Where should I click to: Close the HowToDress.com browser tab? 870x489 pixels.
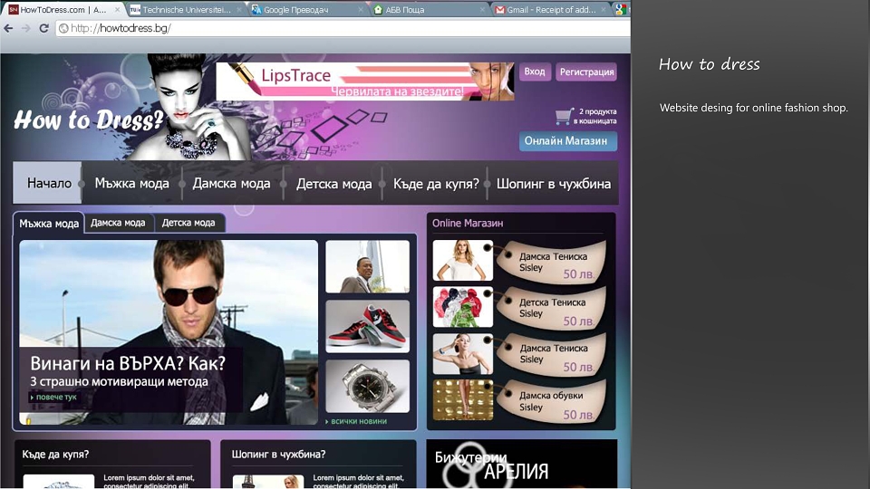(117, 9)
